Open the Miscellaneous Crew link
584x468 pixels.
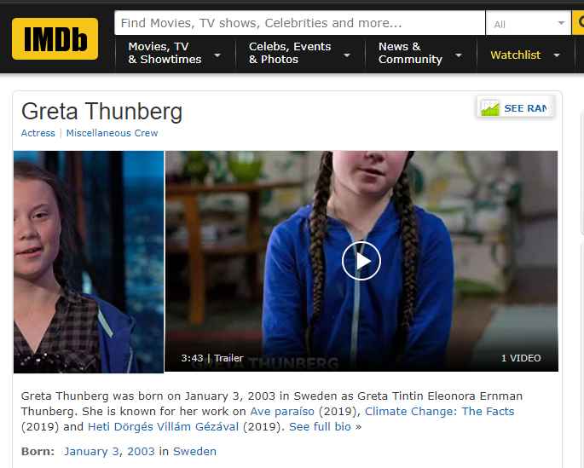coord(112,133)
